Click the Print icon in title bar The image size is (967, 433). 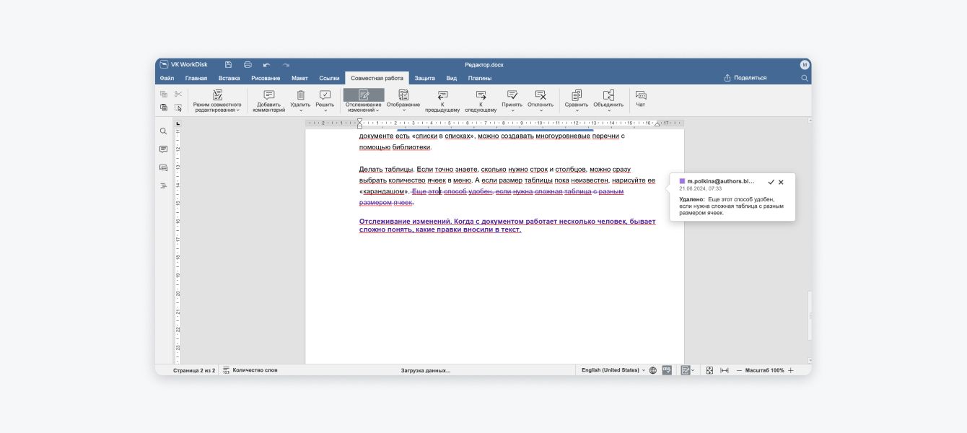click(248, 65)
